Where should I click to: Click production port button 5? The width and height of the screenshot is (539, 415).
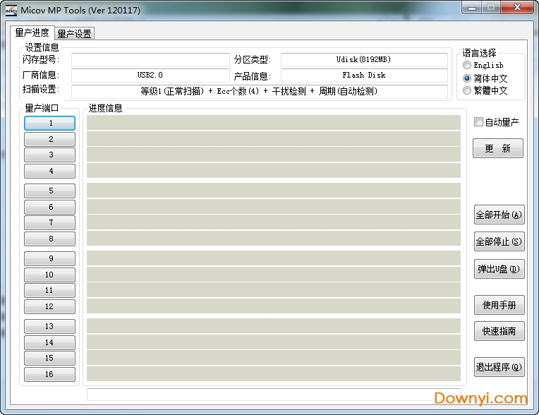point(50,191)
